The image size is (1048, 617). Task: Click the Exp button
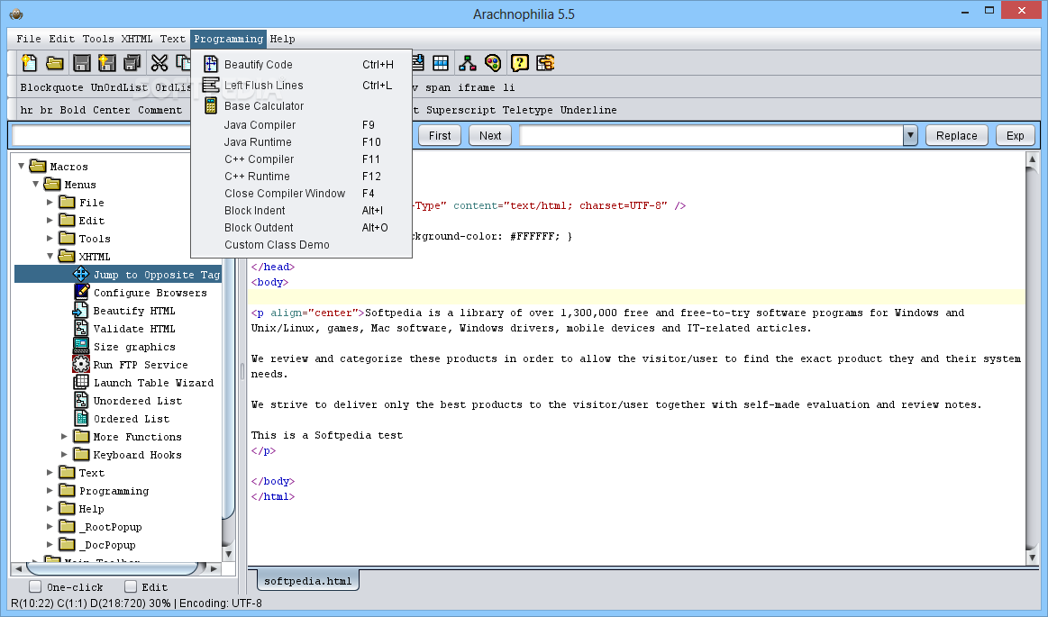point(1016,135)
